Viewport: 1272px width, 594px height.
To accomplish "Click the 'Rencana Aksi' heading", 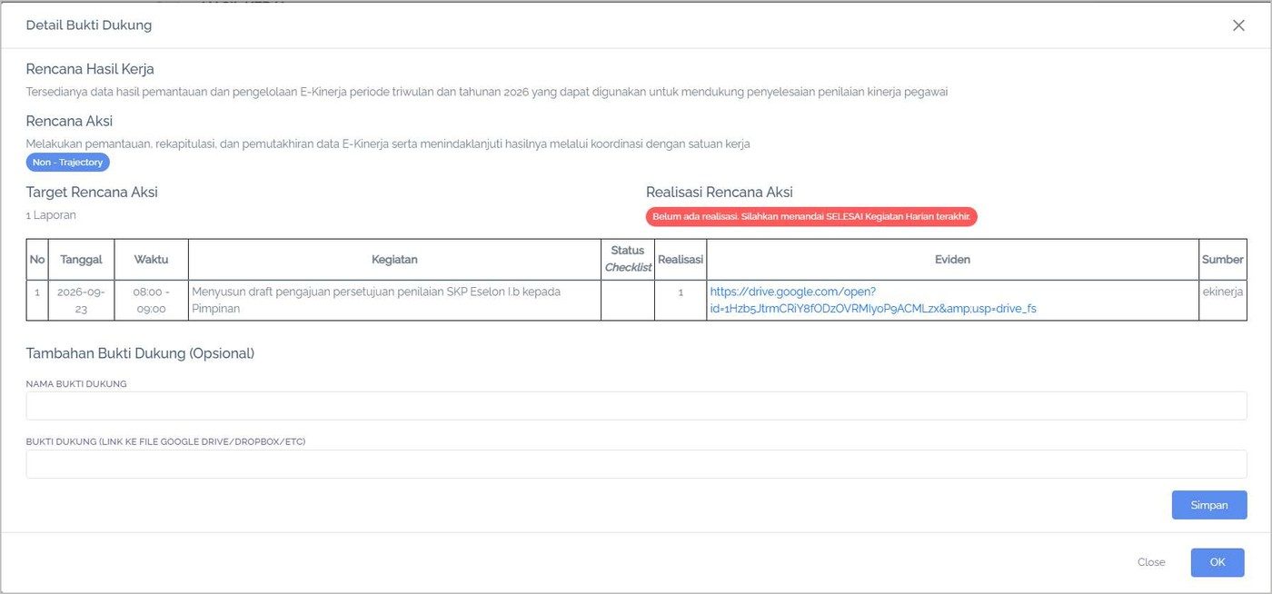I will point(69,121).
